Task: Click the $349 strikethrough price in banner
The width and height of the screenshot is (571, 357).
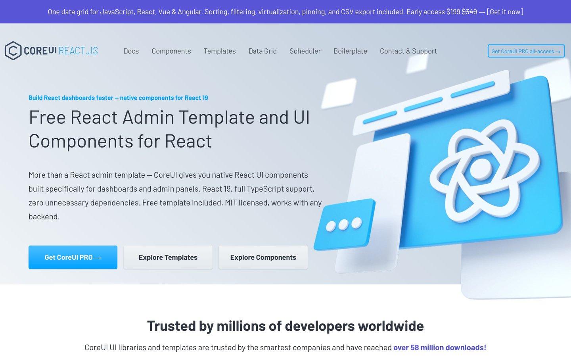Action: pyautogui.click(x=469, y=12)
